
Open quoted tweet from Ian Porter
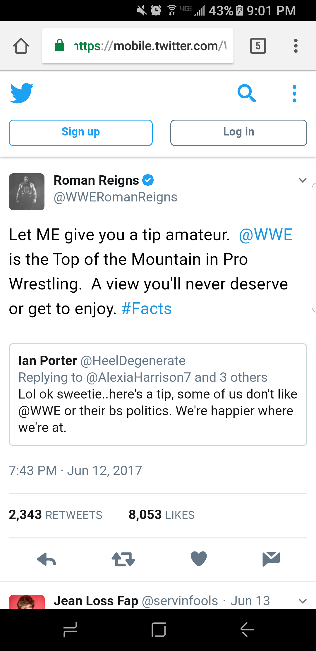[158, 394]
